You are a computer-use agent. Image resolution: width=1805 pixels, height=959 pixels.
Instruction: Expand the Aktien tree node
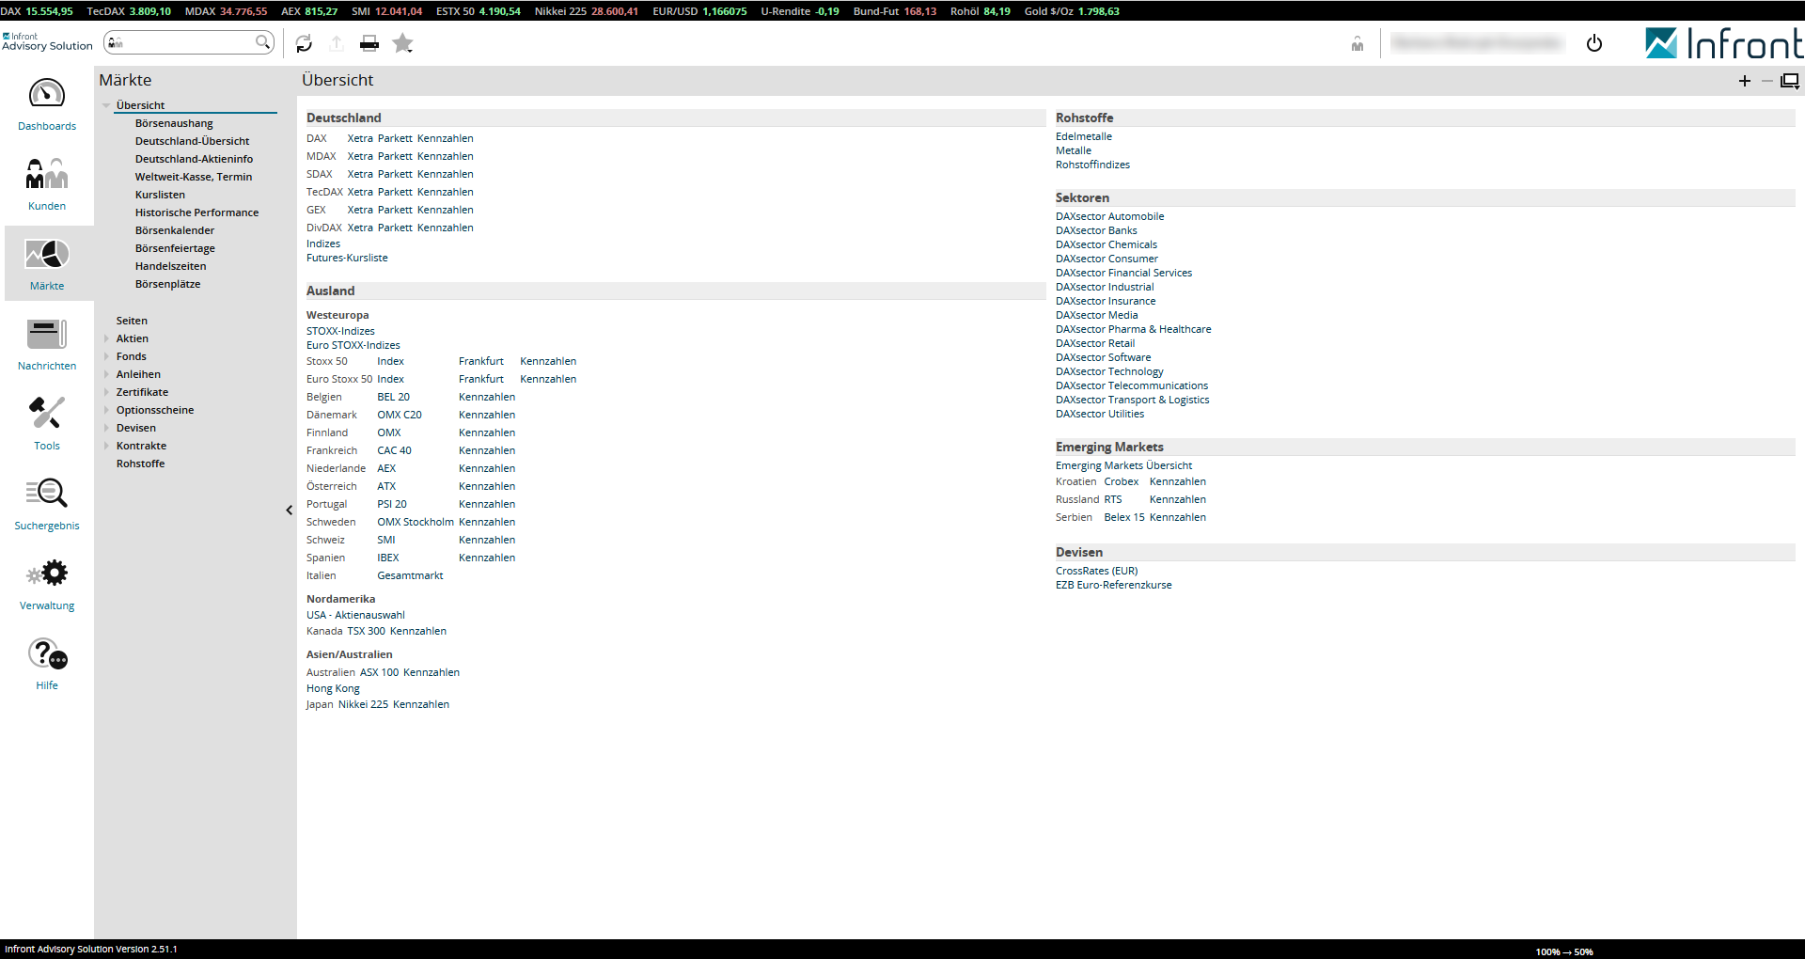pyautogui.click(x=107, y=338)
